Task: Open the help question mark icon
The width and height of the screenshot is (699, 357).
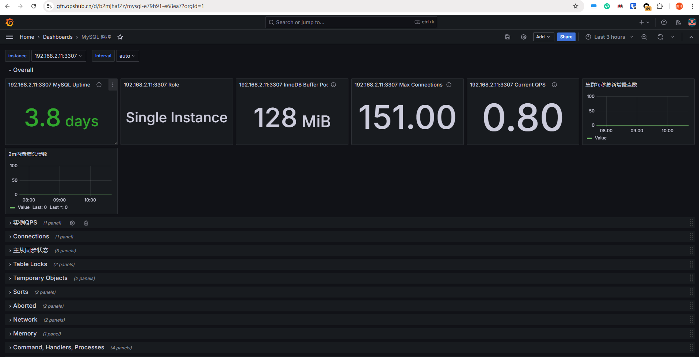Action: tap(664, 22)
